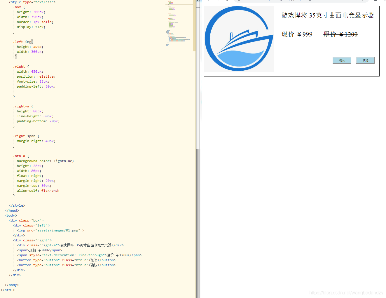Screen dimensions: 386x298
Task: Click the <span>现价 ¥999</span> code line
Action: [39, 250]
